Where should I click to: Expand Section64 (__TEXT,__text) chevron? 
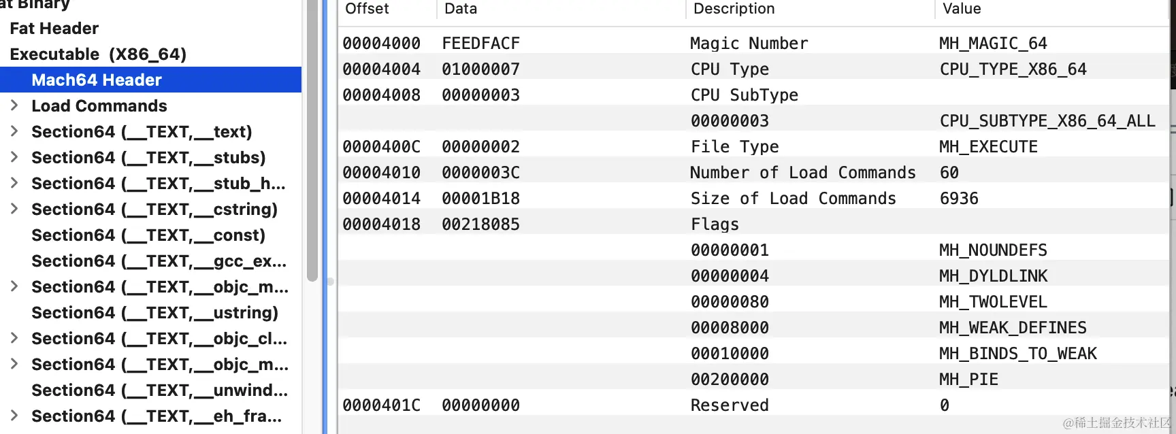[14, 131]
